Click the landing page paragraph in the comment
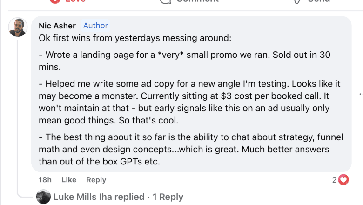Viewport: 363px width, 205px height. pos(185,61)
